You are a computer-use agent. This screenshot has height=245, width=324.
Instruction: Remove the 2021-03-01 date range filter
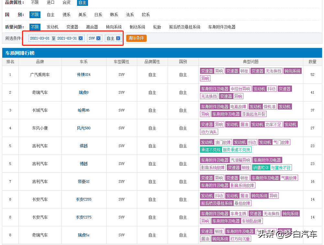point(81,38)
